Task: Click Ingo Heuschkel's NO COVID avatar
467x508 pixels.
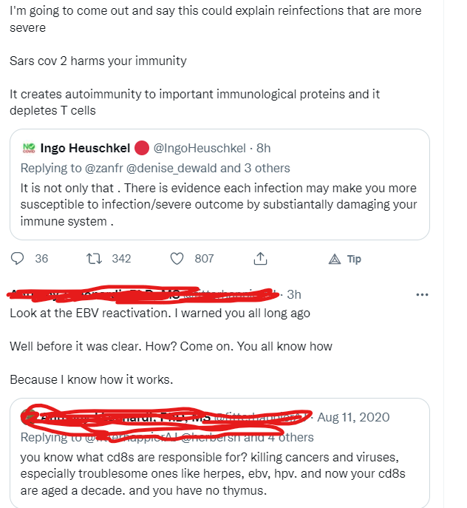Action: [x=30, y=148]
